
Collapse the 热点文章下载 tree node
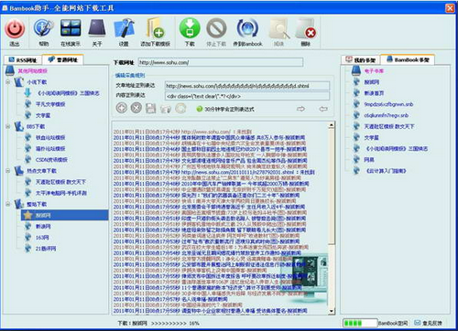pyautogui.click(x=8, y=171)
